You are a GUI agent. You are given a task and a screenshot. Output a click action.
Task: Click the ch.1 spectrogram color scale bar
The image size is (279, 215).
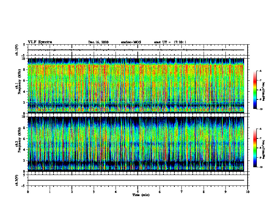point(255,90)
